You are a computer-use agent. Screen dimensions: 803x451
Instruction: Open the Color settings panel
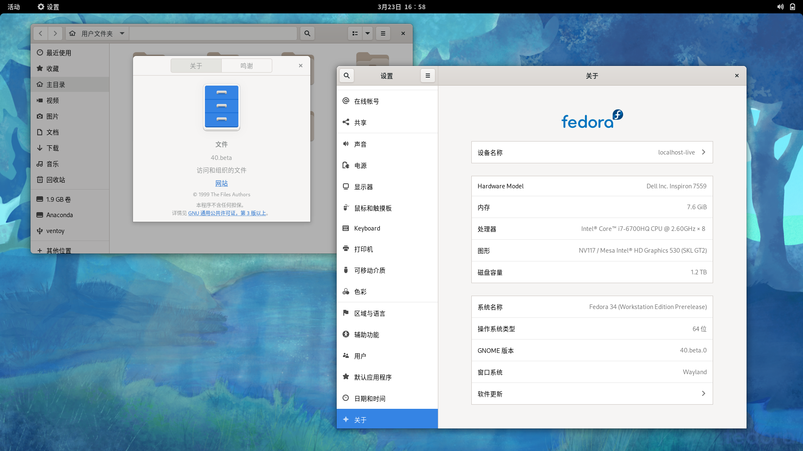pyautogui.click(x=360, y=291)
